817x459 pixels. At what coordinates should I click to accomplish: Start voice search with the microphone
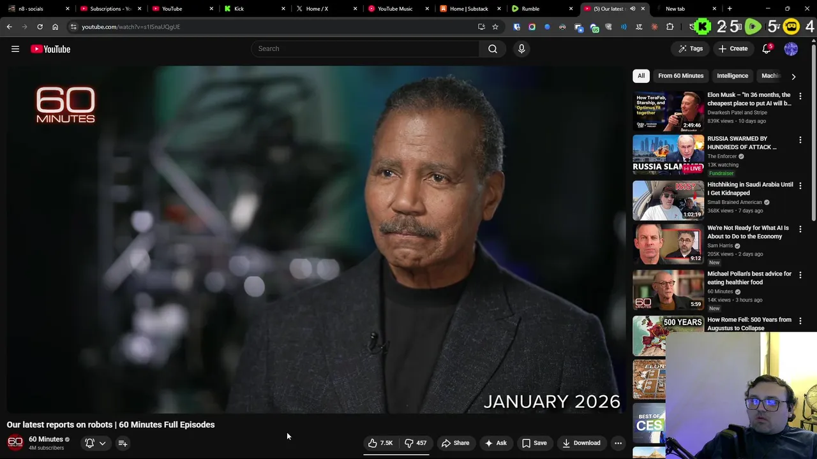click(x=521, y=48)
